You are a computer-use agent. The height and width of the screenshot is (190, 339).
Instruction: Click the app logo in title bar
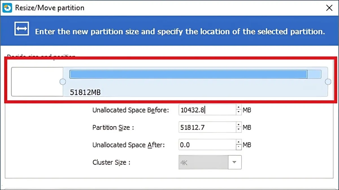click(7, 8)
